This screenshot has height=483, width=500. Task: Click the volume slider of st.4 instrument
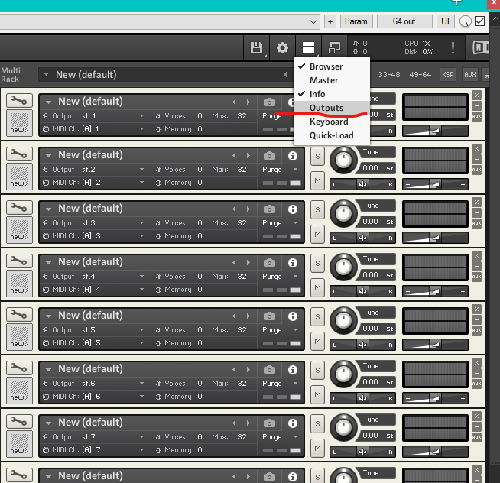tap(435, 291)
